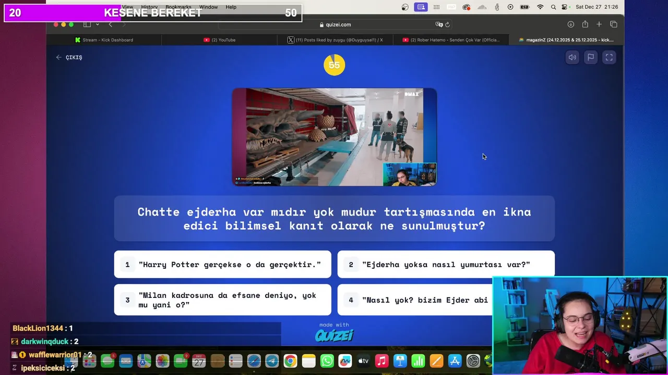Open a new tab with plus icon

pos(599,24)
